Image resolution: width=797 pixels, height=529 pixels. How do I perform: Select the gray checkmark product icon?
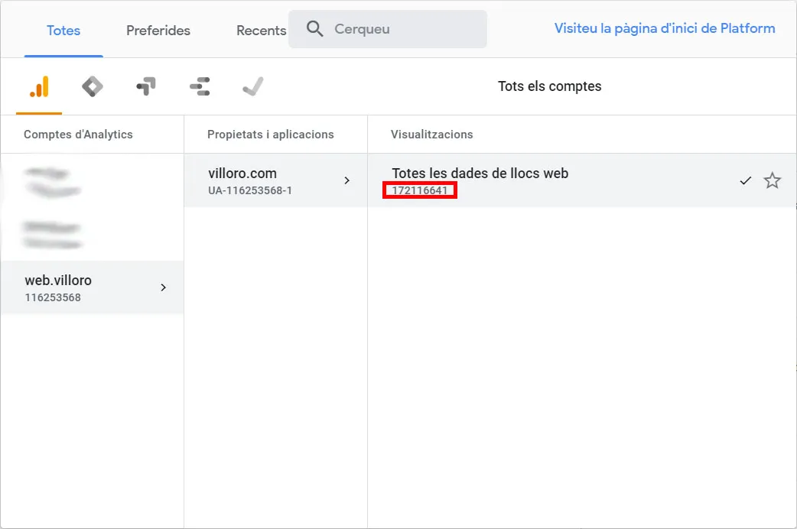[x=253, y=86]
